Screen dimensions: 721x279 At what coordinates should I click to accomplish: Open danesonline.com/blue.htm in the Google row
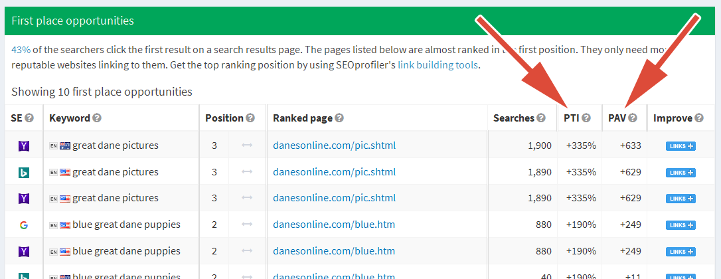coord(334,225)
